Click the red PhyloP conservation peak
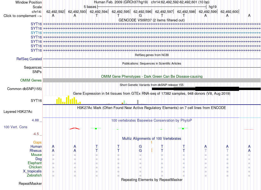The width and height of the screenshot is (261, 190). [74, 128]
